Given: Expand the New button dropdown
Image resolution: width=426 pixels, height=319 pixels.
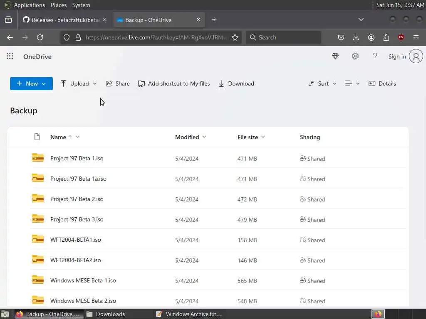Looking at the screenshot, I should (44, 84).
